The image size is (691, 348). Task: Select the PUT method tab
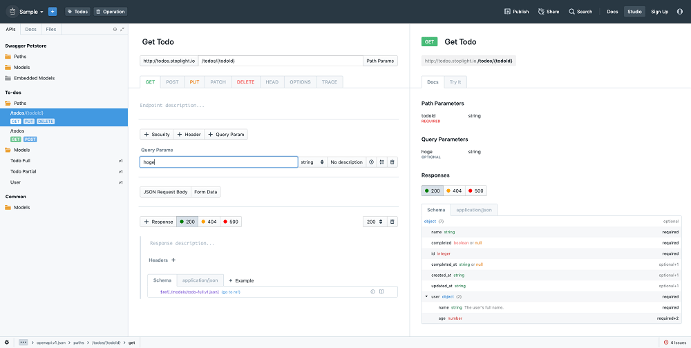click(194, 82)
